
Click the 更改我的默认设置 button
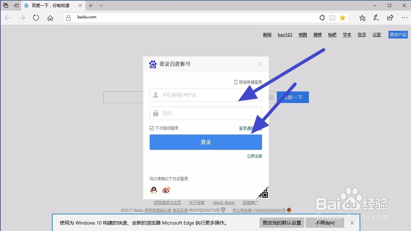click(x=282, y=223)
